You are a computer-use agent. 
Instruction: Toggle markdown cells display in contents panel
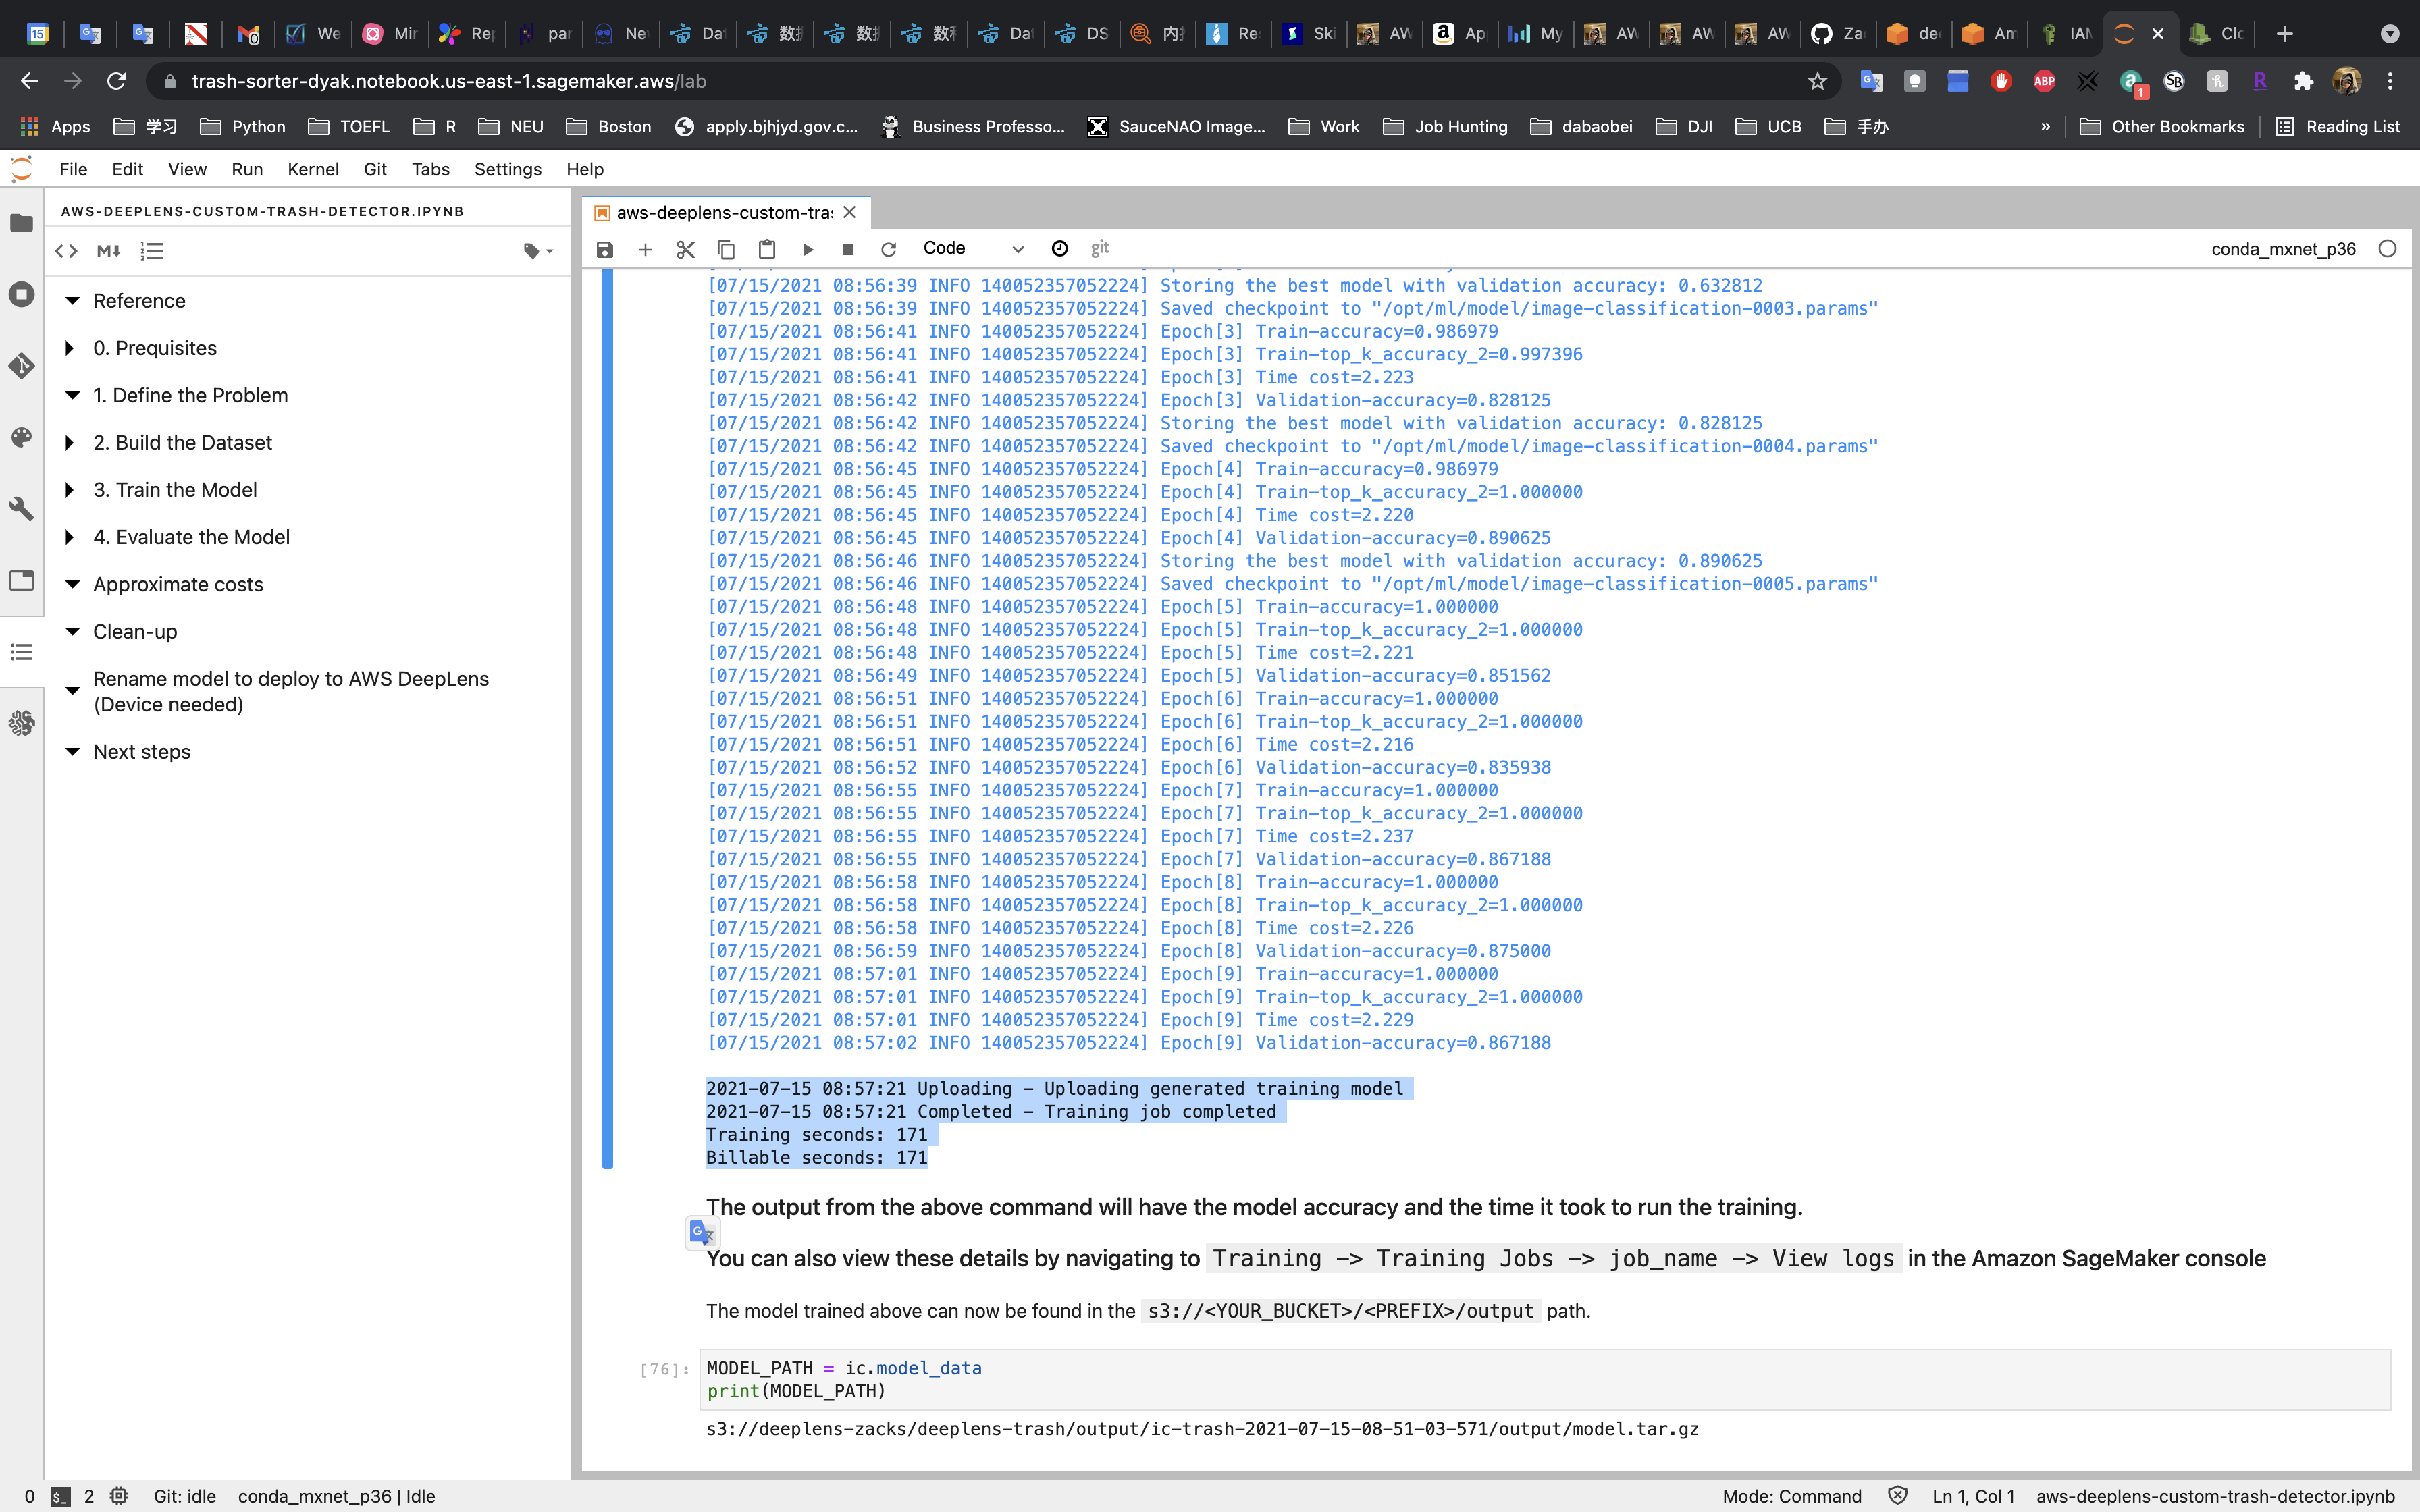click(x=108, y=251)
